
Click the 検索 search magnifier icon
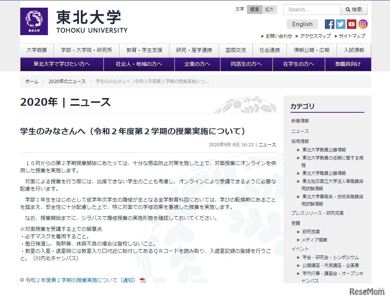[353, 10]
